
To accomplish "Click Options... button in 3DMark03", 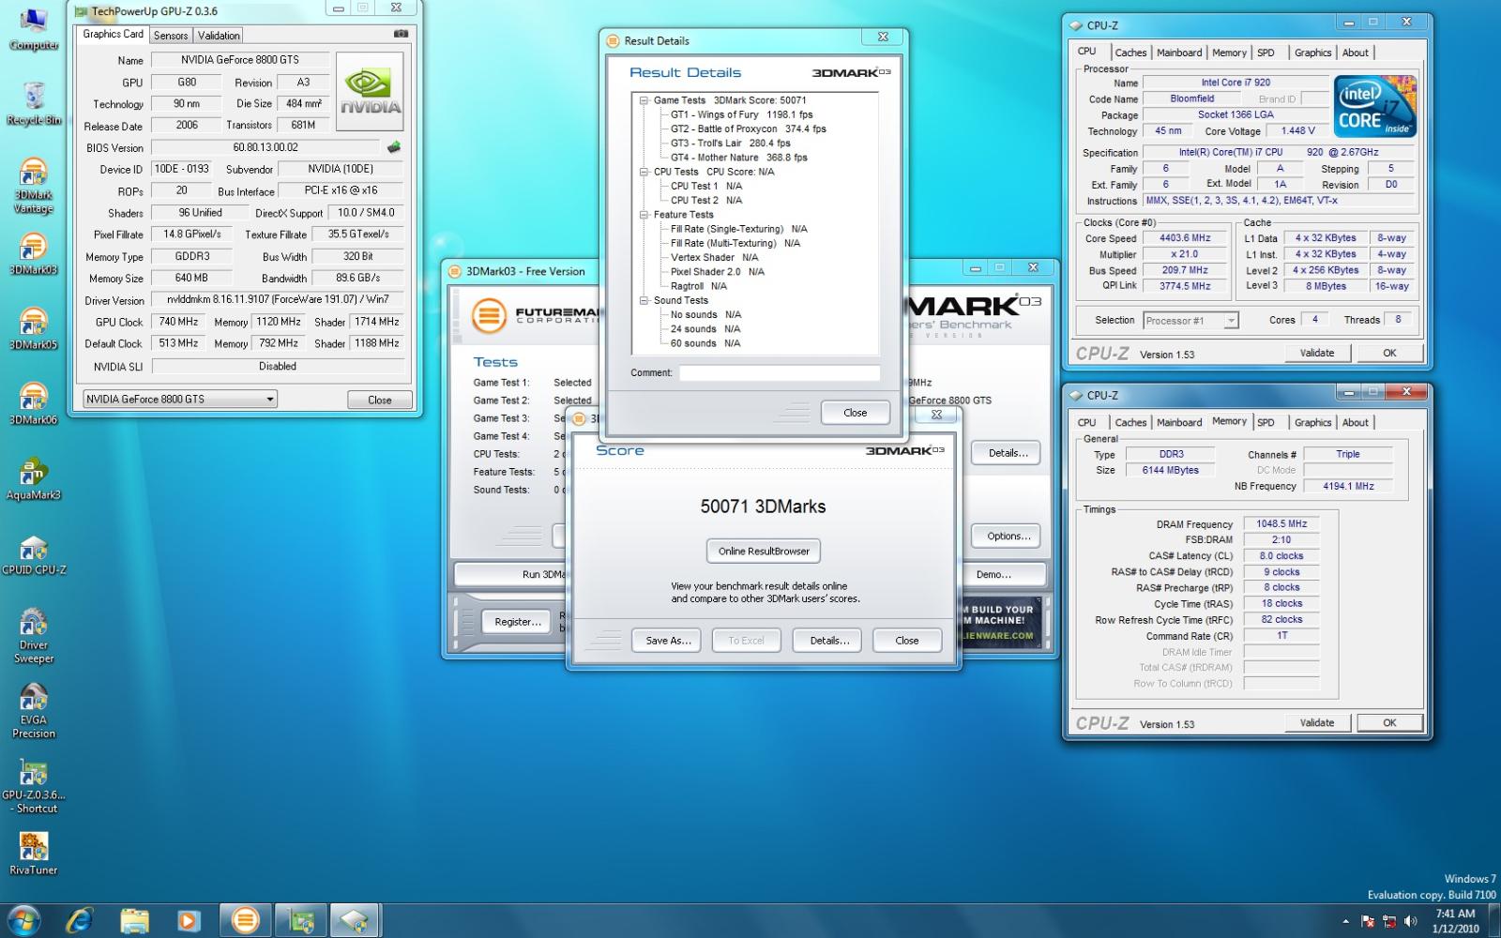I will point(1008,536).
